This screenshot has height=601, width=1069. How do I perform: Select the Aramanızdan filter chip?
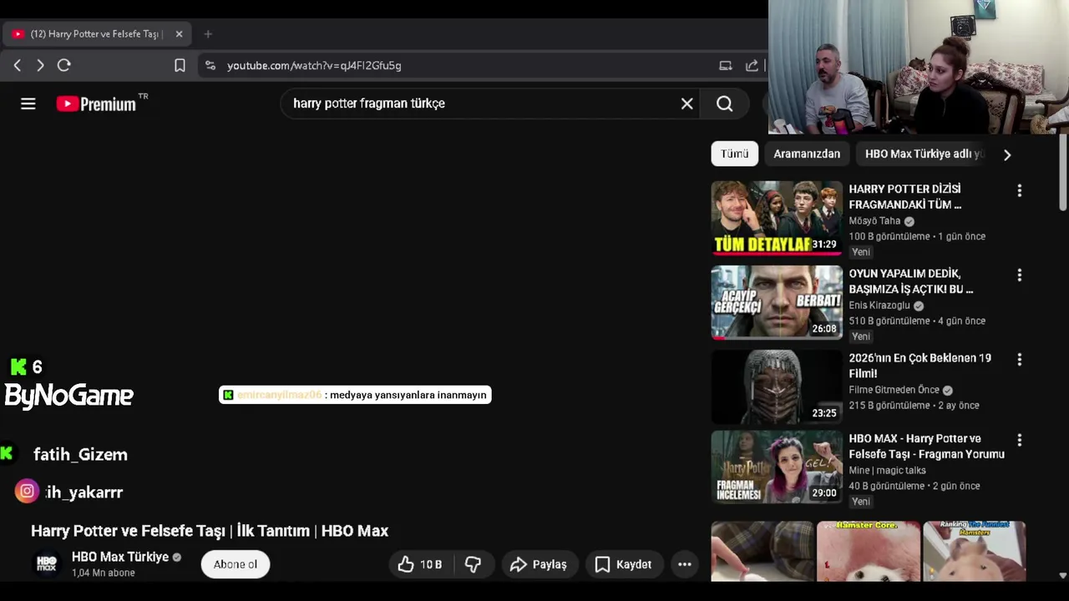pos(807,154)
